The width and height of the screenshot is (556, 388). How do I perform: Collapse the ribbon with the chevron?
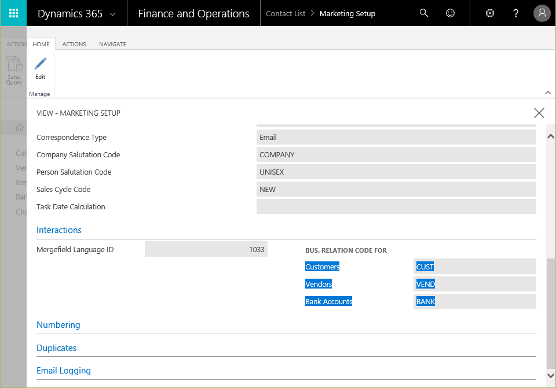coord(548,93)
